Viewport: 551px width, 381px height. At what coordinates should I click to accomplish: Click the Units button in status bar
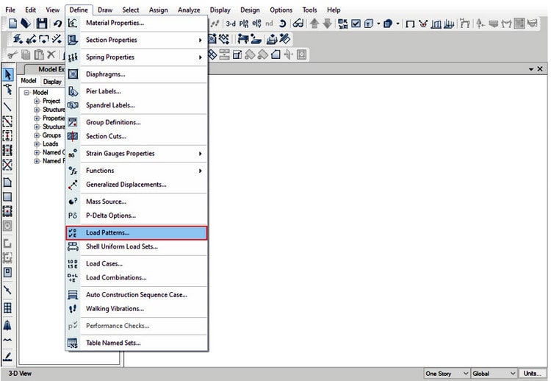532,374
